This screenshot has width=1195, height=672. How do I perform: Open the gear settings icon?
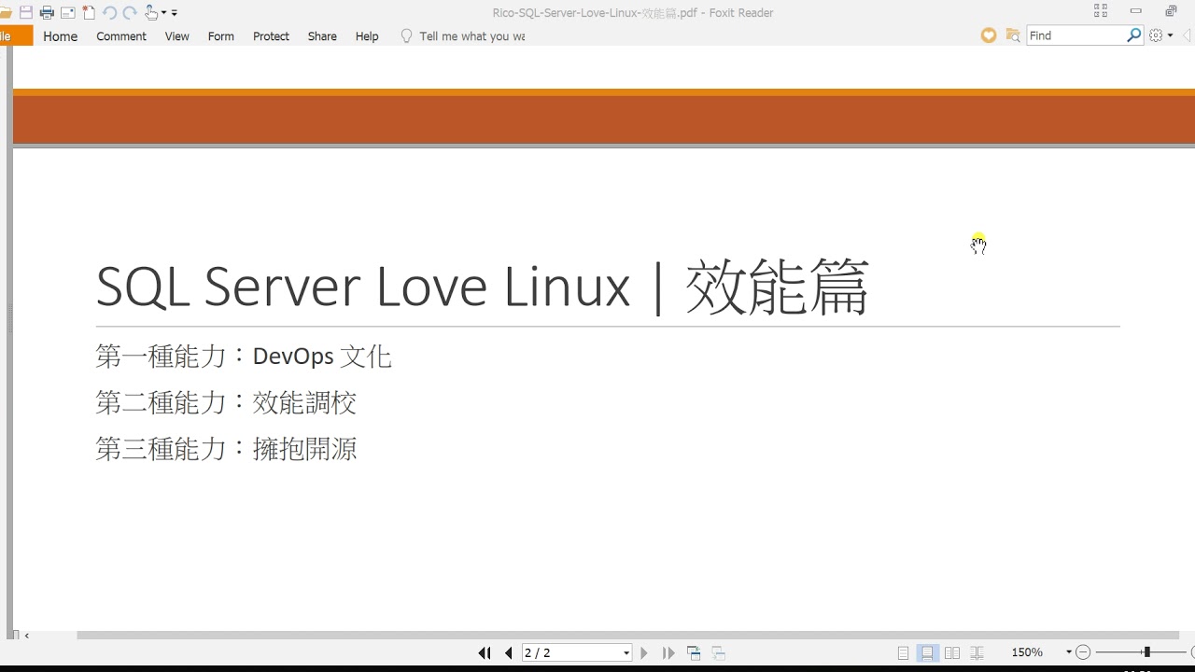(1157, 35)
